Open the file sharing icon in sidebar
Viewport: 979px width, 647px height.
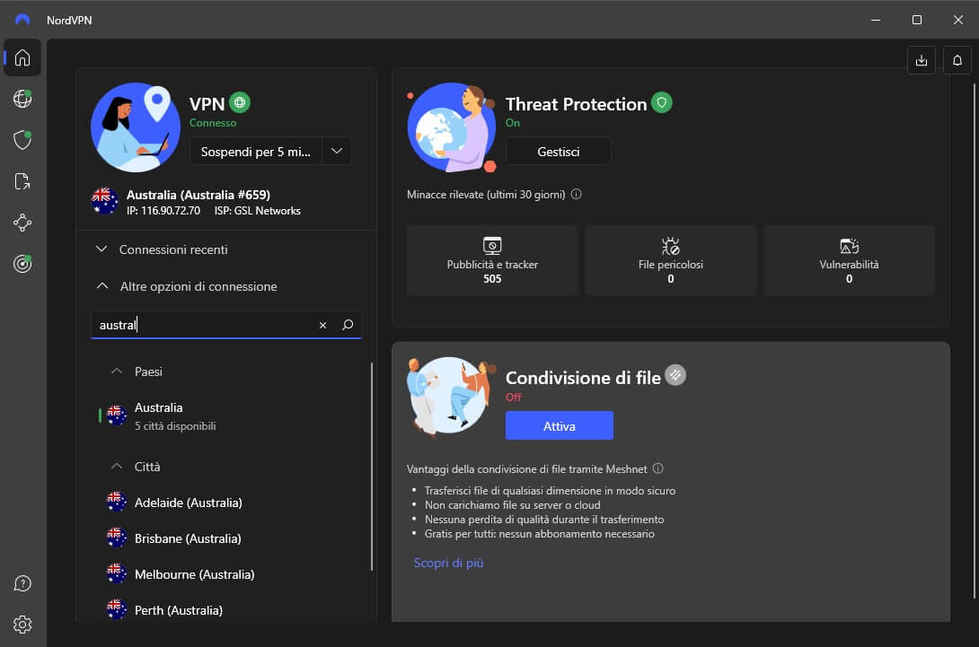tap(22, 181)
